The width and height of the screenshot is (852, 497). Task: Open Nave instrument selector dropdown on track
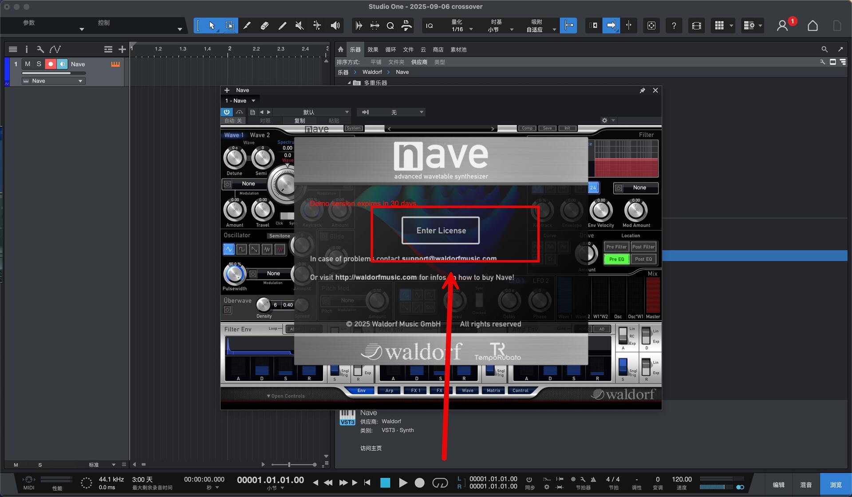(53, 81)
